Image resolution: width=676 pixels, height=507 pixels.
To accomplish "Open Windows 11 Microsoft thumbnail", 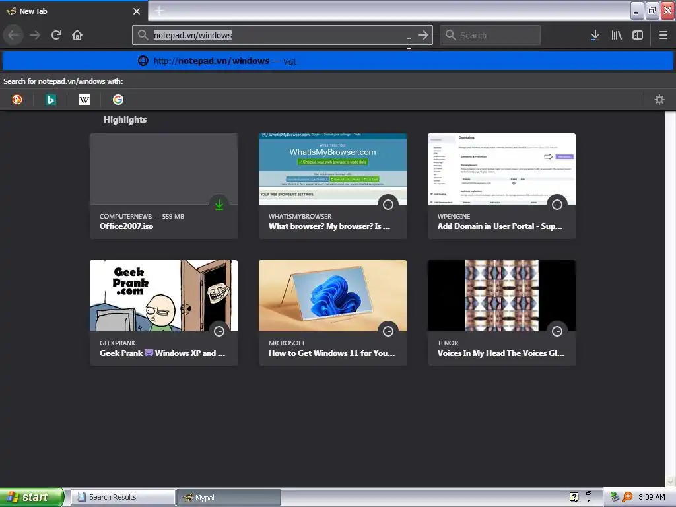I will coord(333,295).
